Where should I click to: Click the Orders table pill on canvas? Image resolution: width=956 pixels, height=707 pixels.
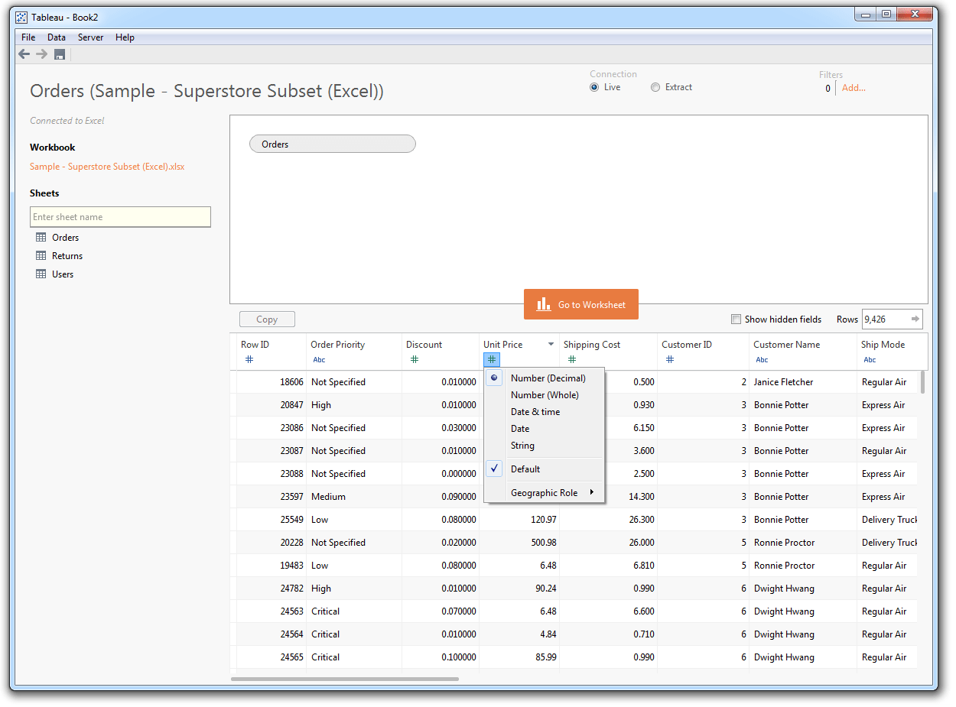tap(333, 144)
